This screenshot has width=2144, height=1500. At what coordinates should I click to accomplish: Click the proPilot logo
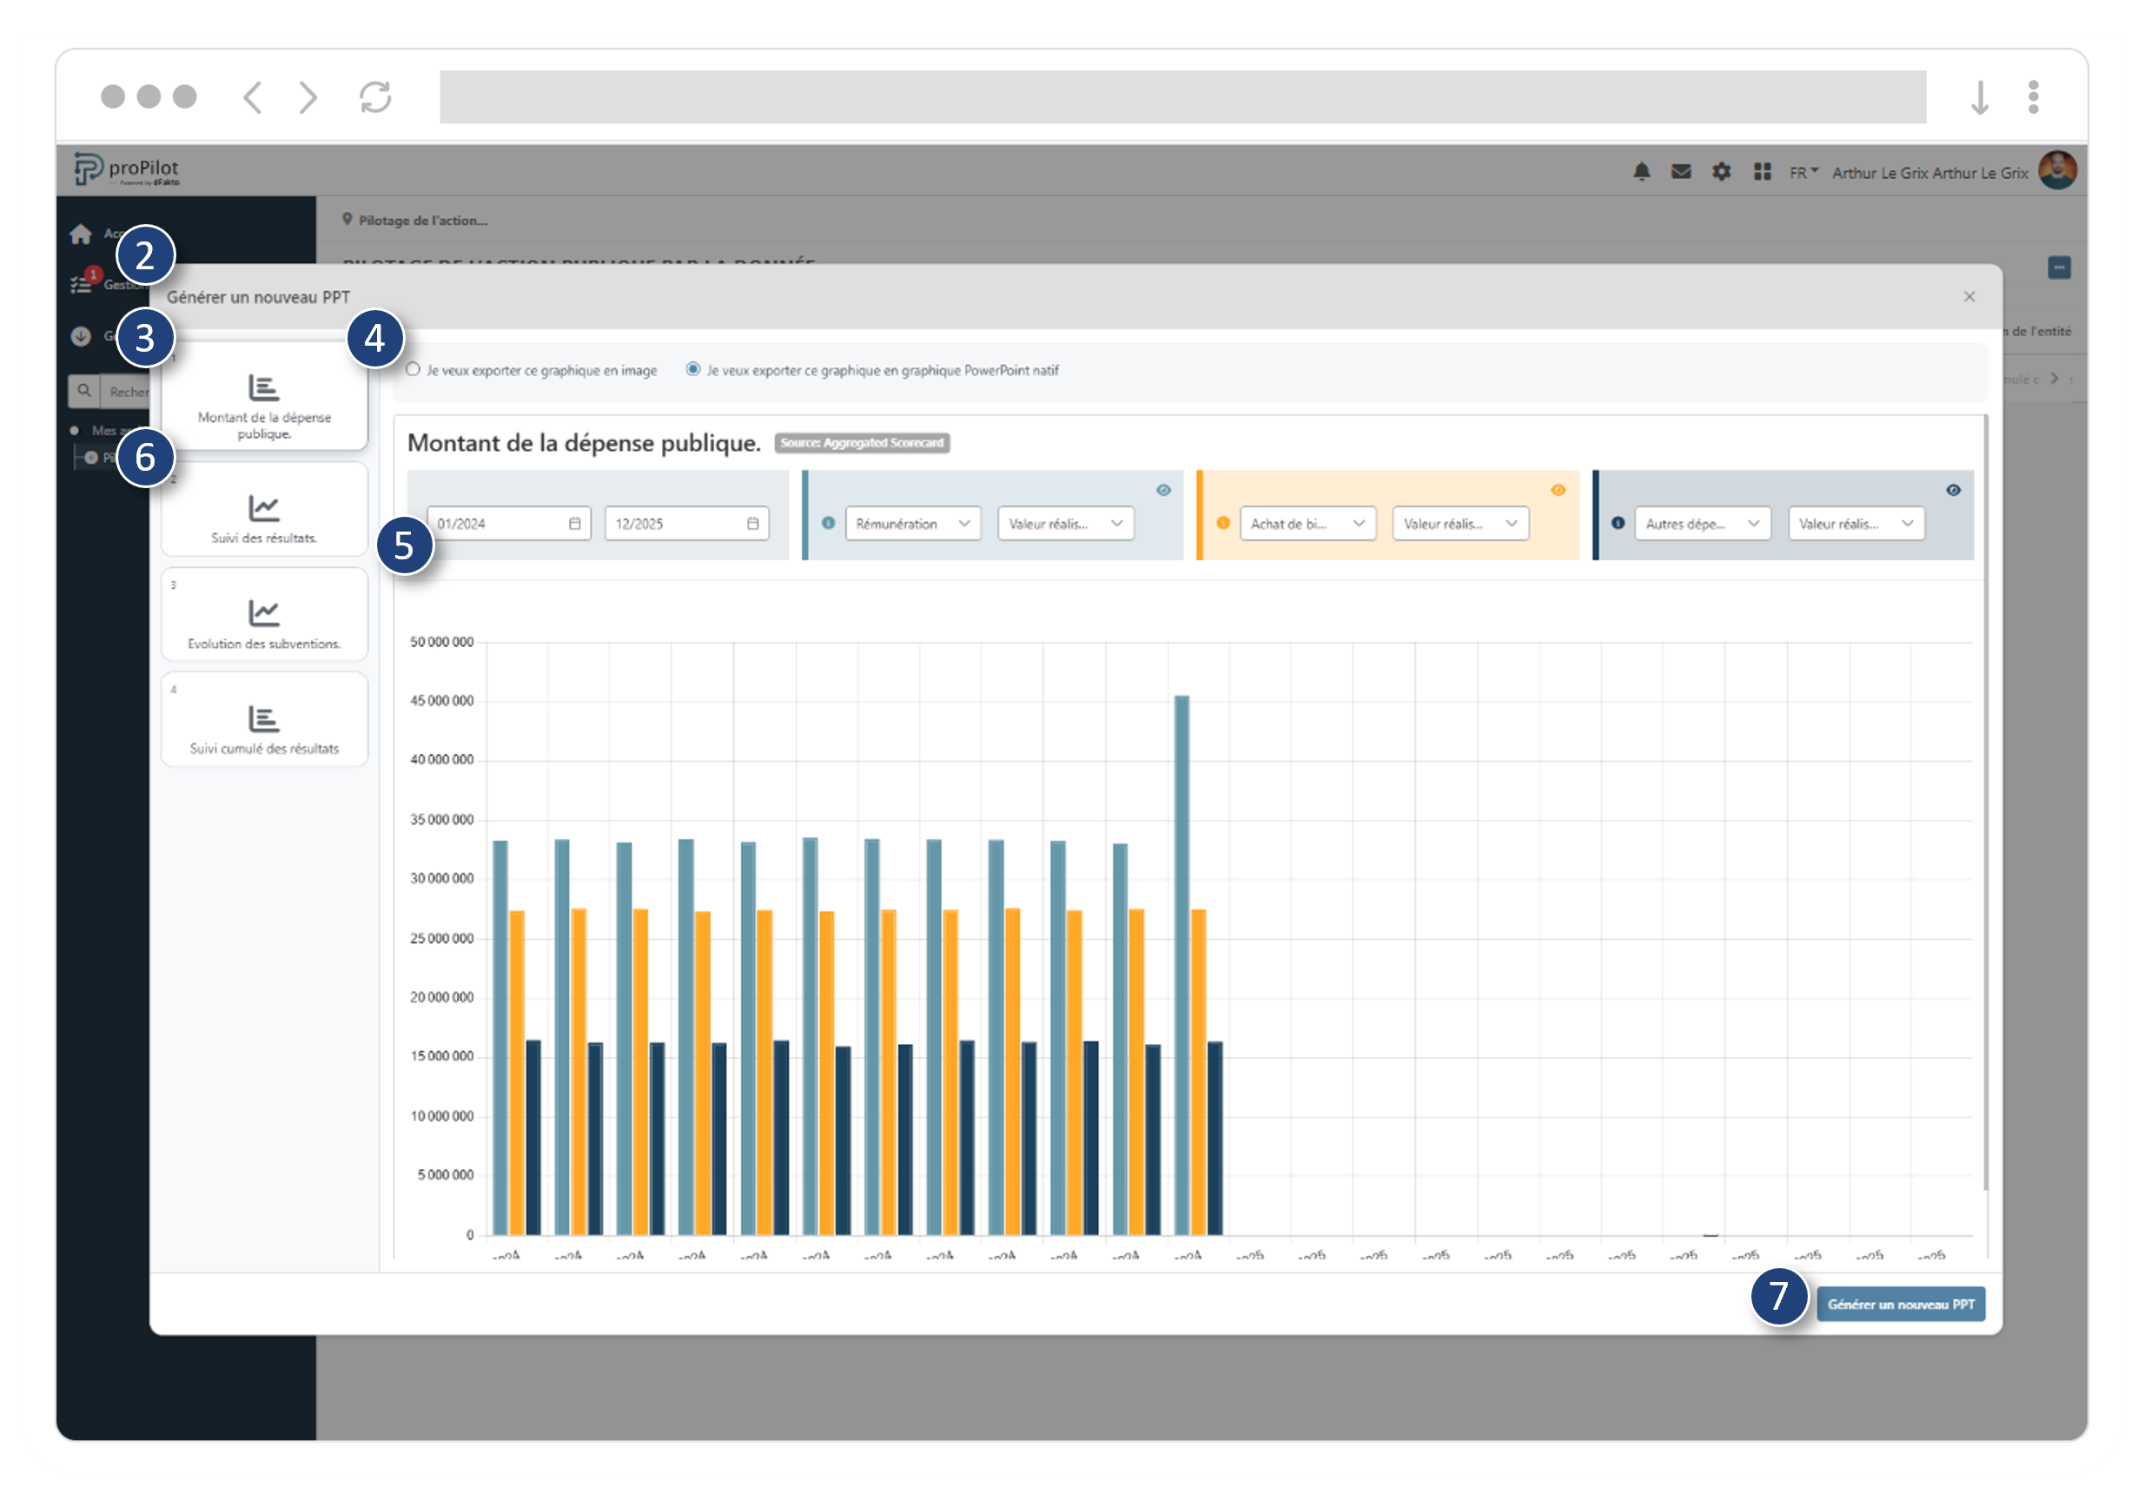(127, 170)
